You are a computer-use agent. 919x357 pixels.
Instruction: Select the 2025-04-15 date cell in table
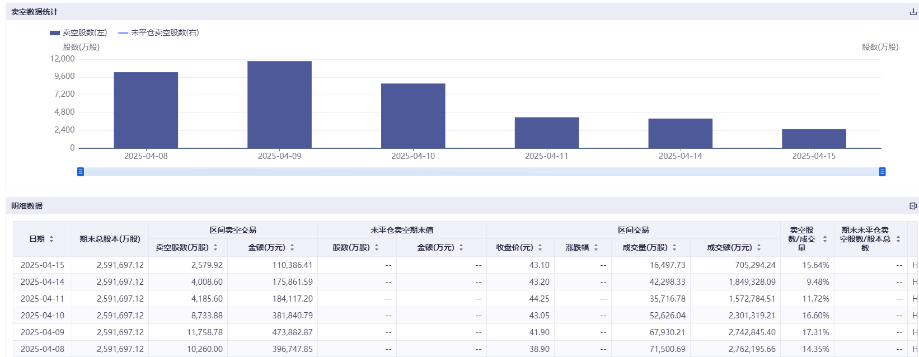click(43, 265)
